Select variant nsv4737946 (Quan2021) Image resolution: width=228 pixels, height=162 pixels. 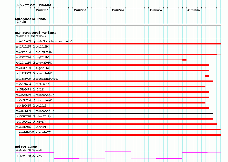(32, 127)
